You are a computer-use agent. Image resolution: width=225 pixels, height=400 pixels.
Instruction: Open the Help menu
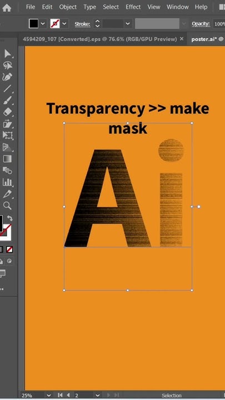point(201,7)
